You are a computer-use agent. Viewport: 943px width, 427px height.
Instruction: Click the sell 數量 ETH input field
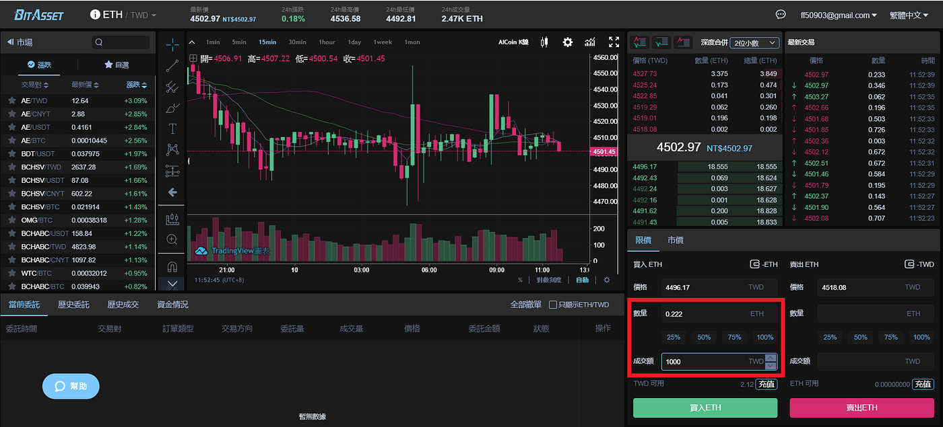coord(876,313)
